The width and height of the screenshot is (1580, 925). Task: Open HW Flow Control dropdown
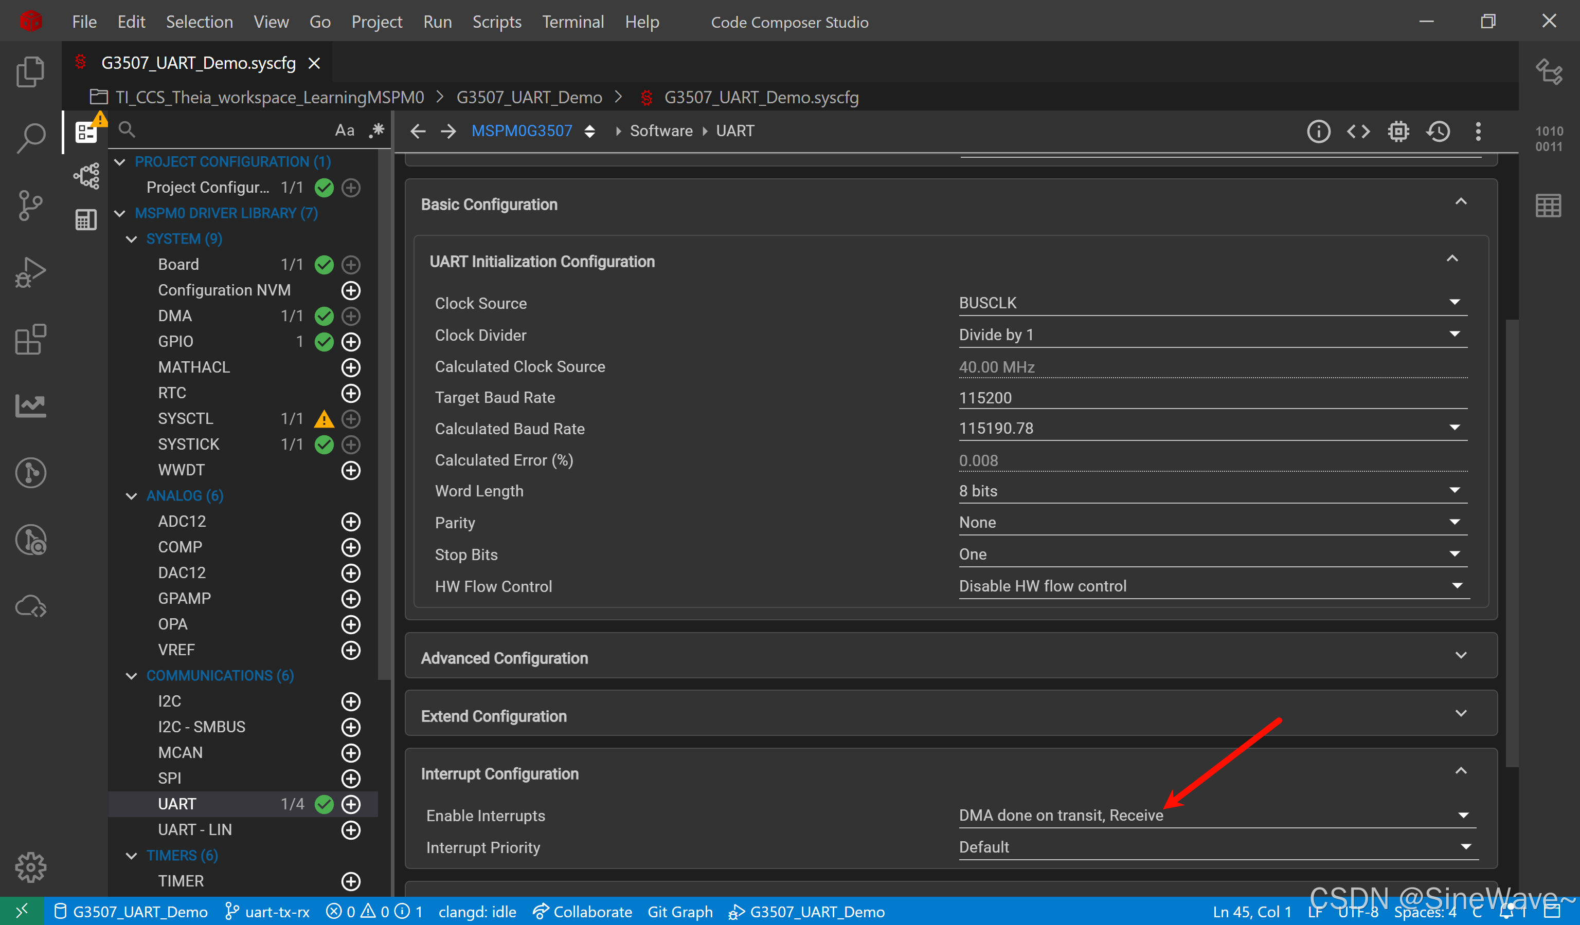click(1214, 586)
